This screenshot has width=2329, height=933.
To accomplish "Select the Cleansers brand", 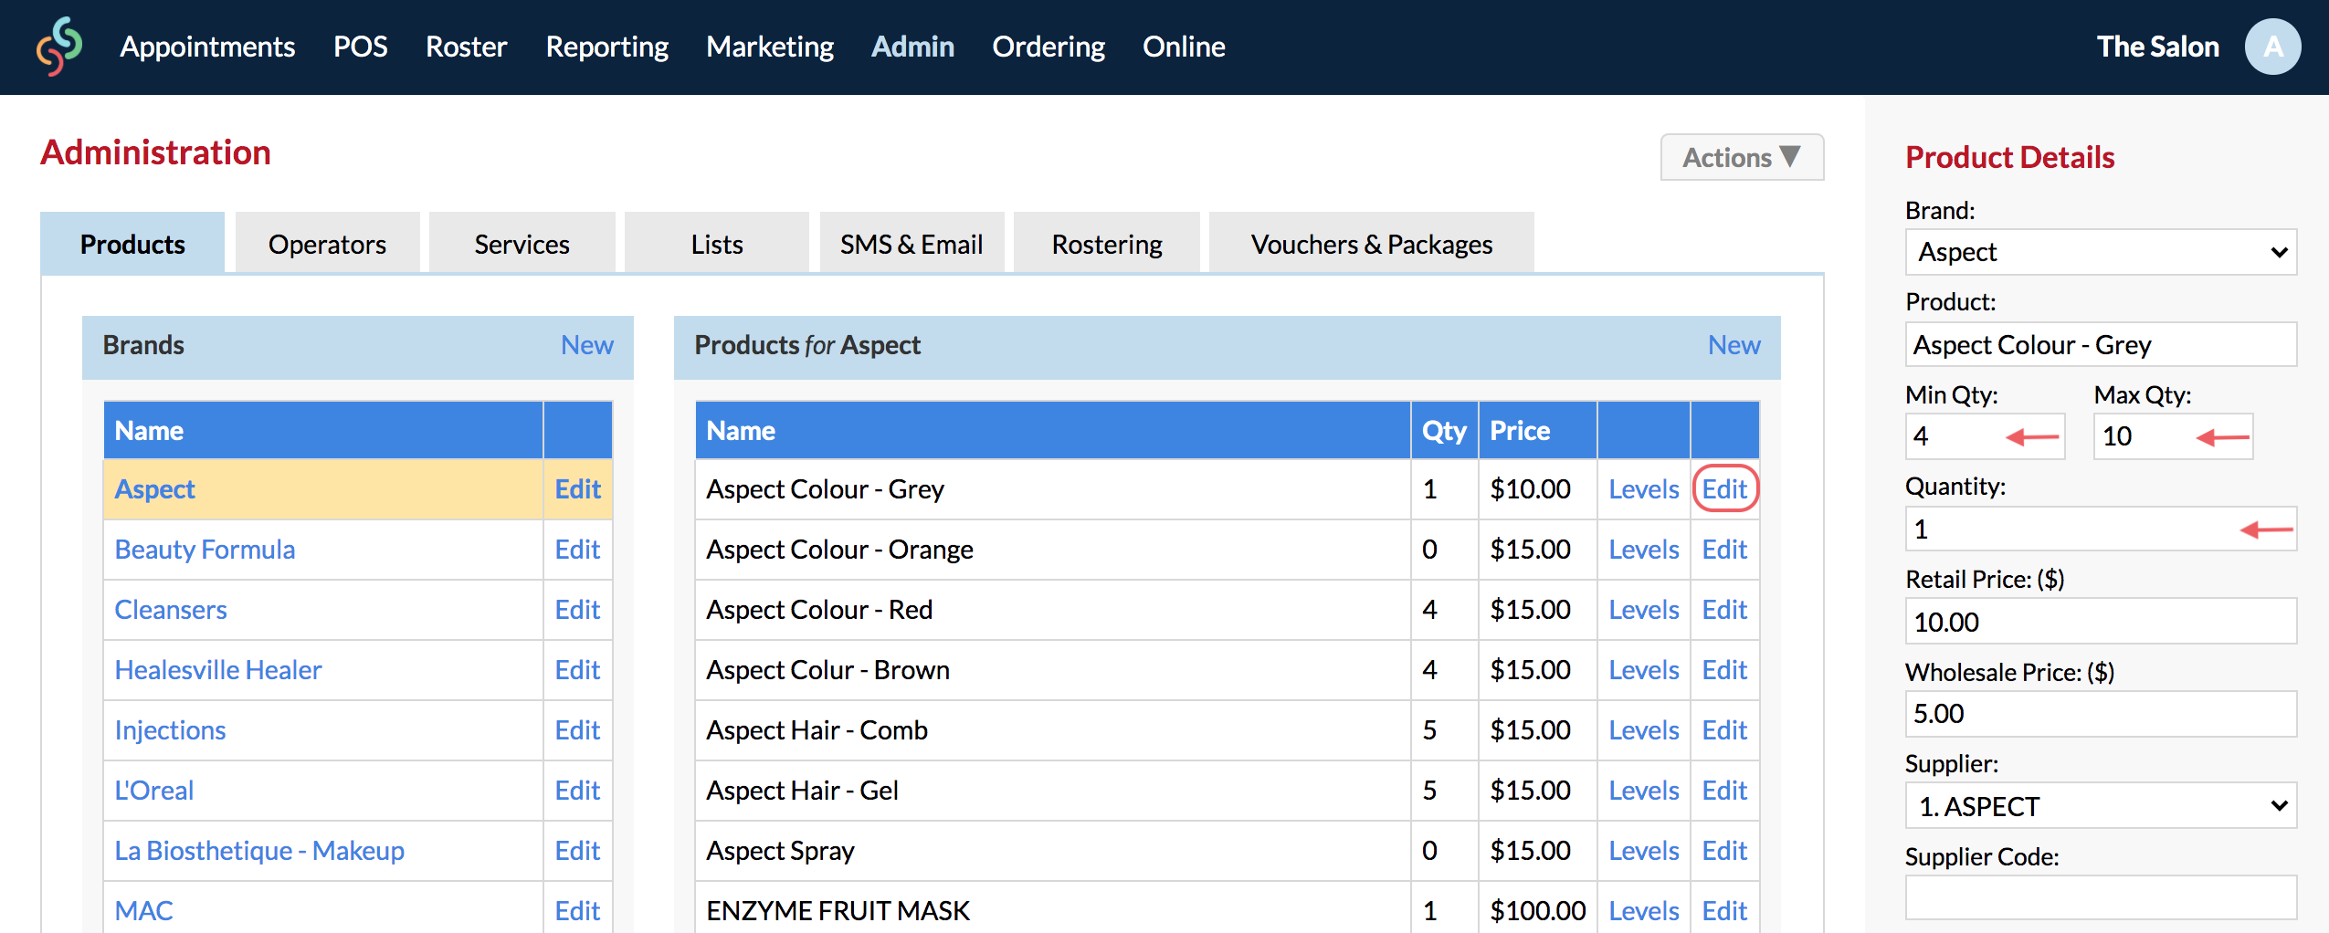I will pyautogui.click(x=171, y=610).
